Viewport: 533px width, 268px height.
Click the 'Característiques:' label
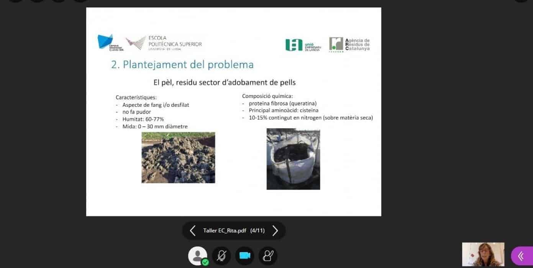[136, 97]
